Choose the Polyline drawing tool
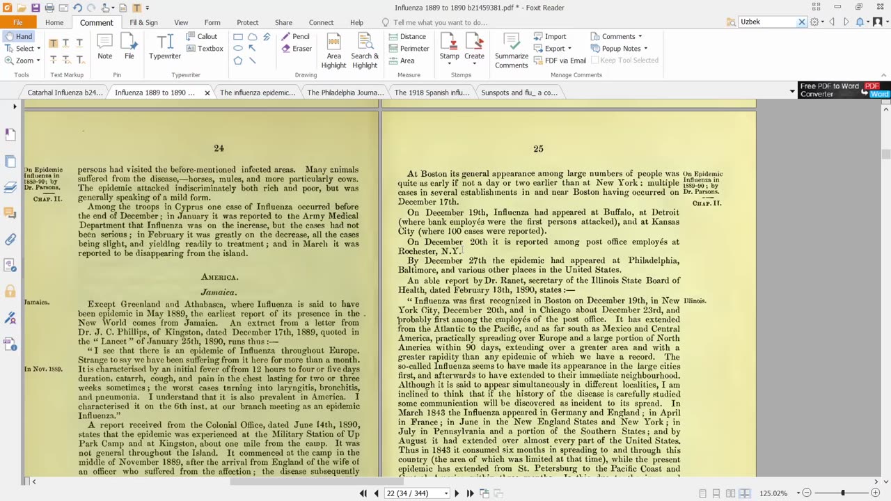The height and width of the screenshot is (501, 891). pos(266,37)
